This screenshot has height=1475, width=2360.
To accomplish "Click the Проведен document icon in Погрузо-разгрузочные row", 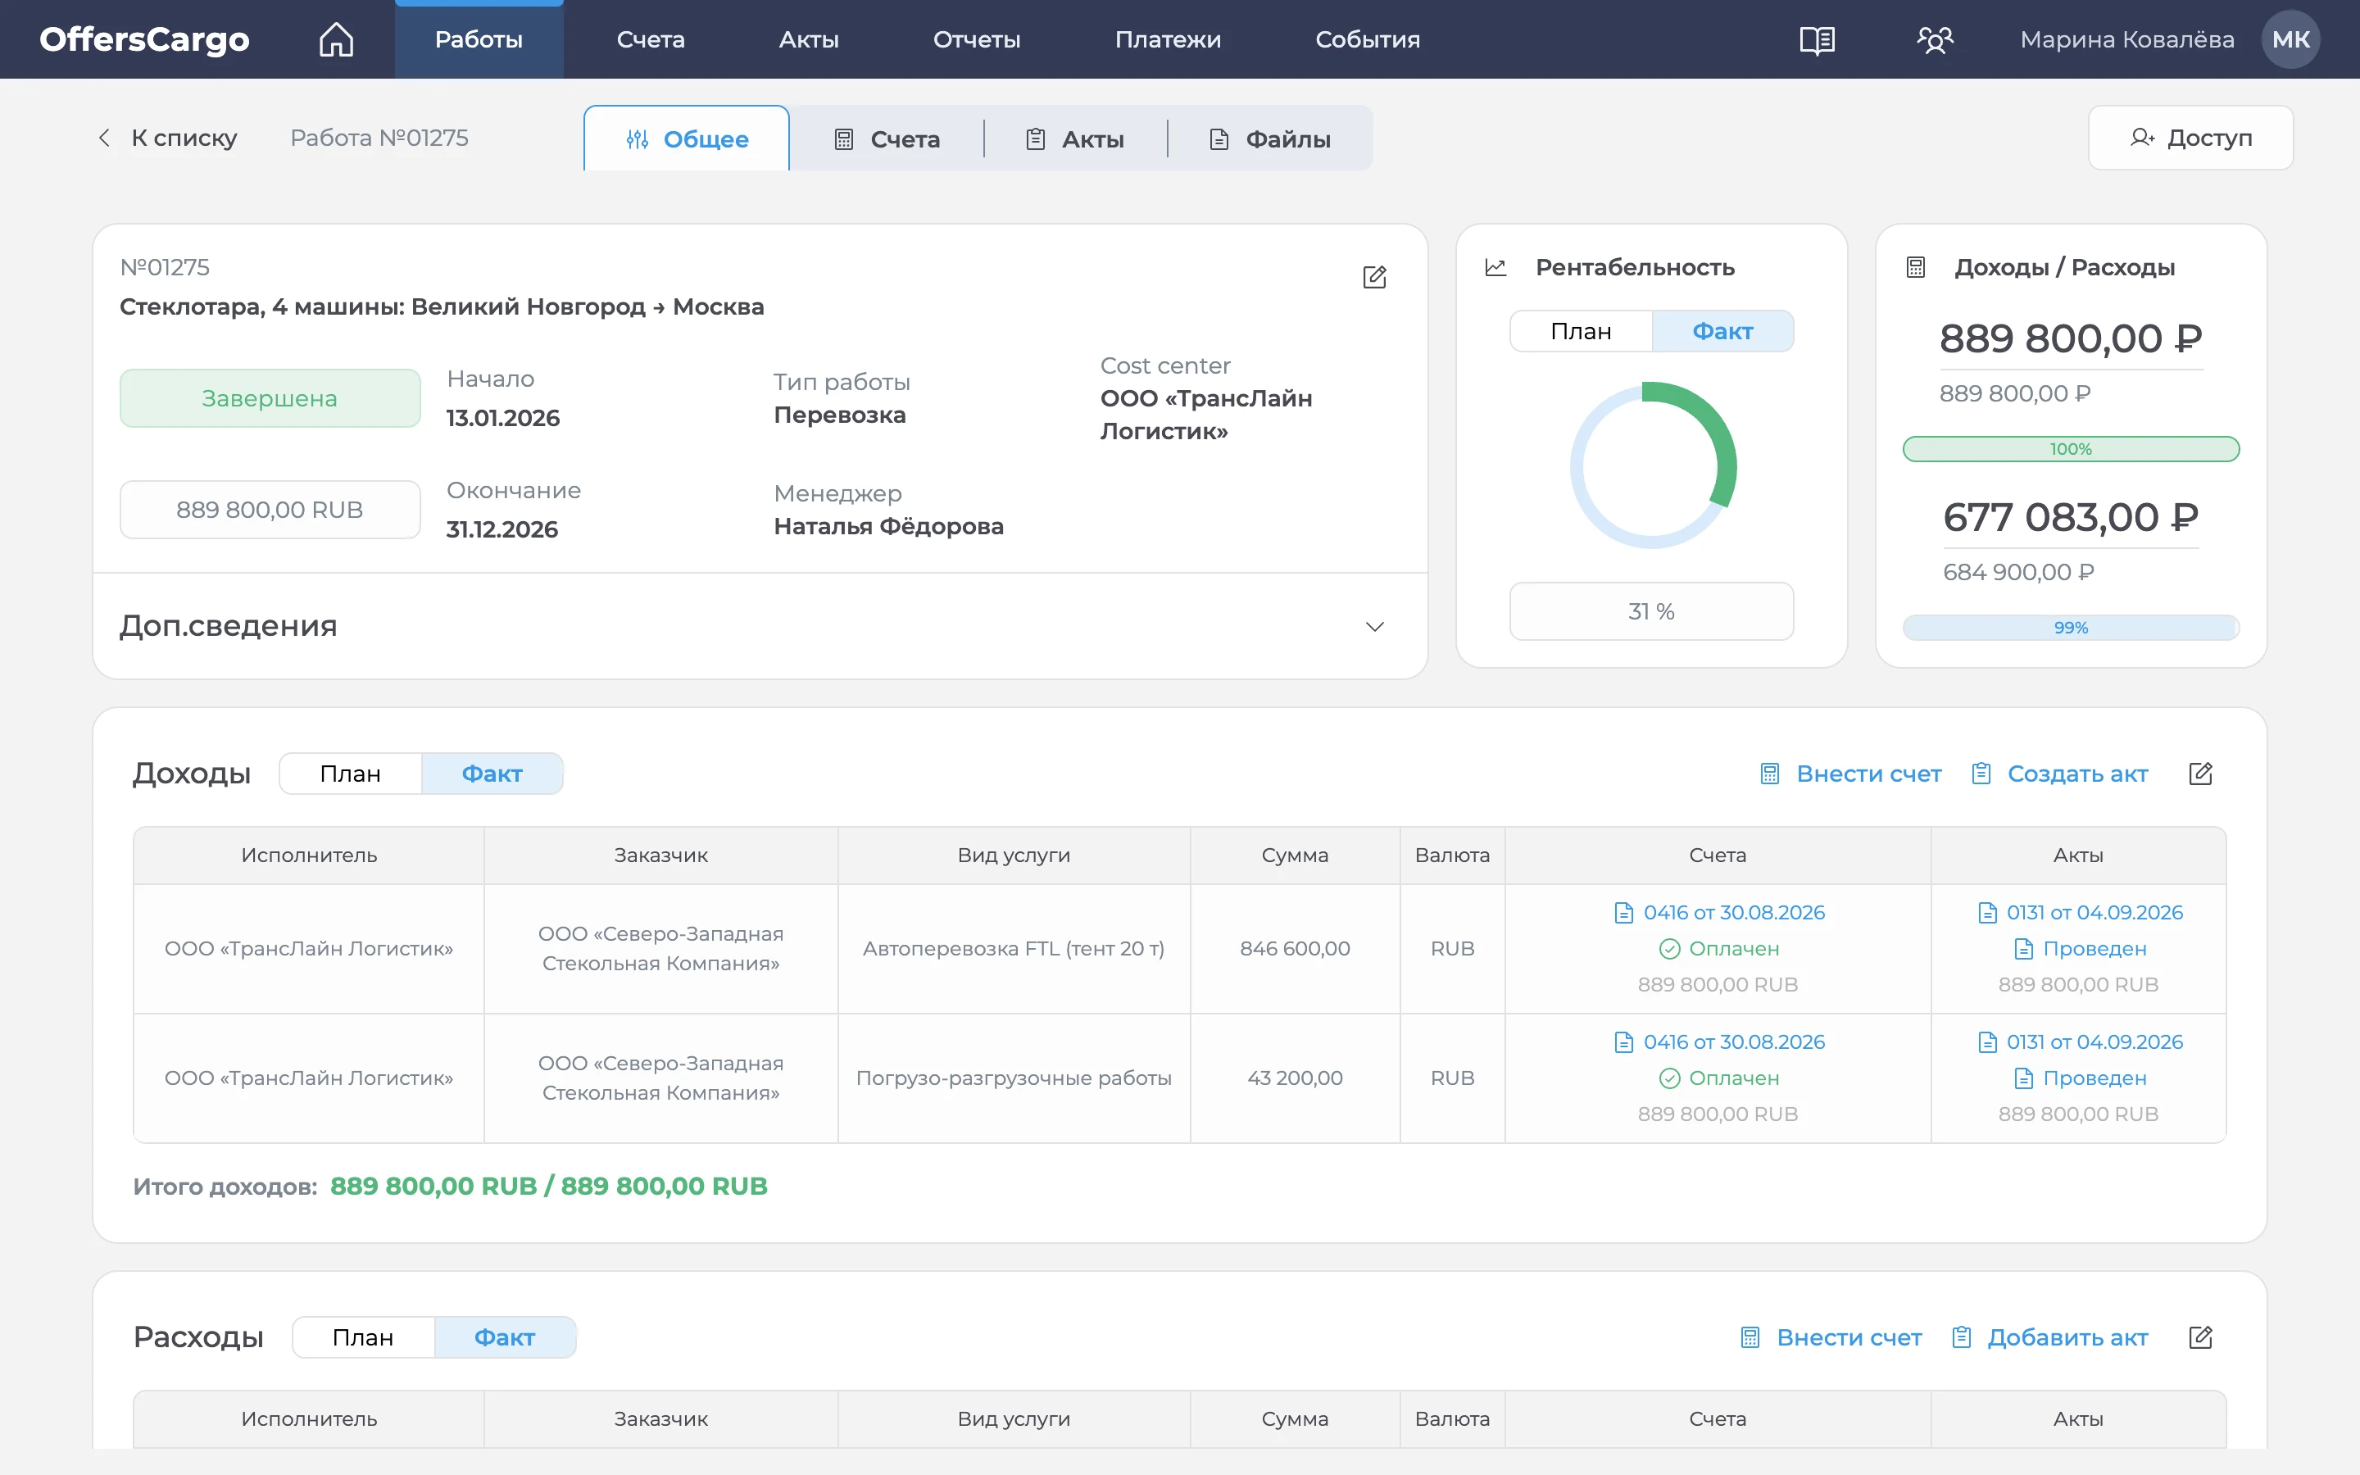I will pos(2023,1079).
